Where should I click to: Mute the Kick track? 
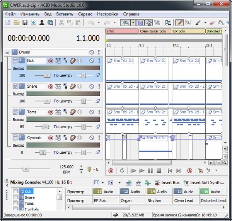[x=92, y=61]
